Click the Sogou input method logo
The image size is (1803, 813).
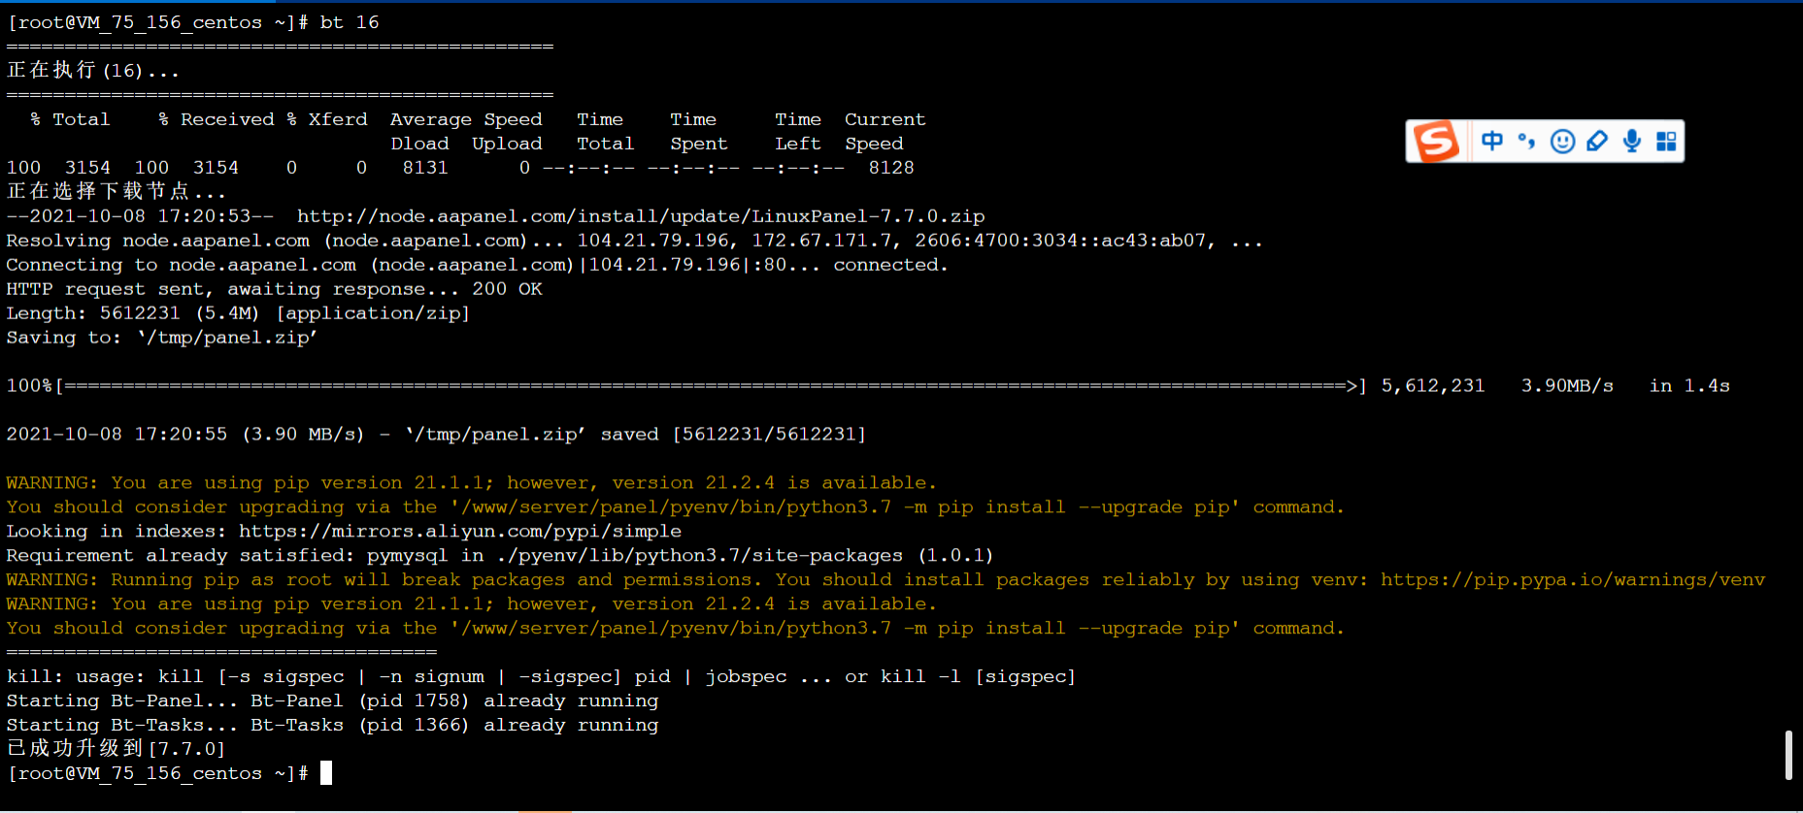1436,142
